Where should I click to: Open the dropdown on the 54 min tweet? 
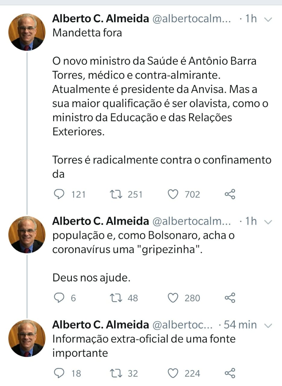(x=268, y=326)
